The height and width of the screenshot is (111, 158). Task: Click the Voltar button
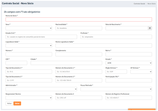(x=9, y=104)
